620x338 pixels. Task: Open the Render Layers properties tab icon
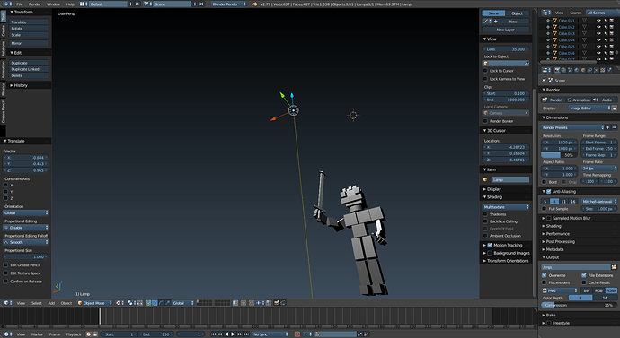[563, 70]
